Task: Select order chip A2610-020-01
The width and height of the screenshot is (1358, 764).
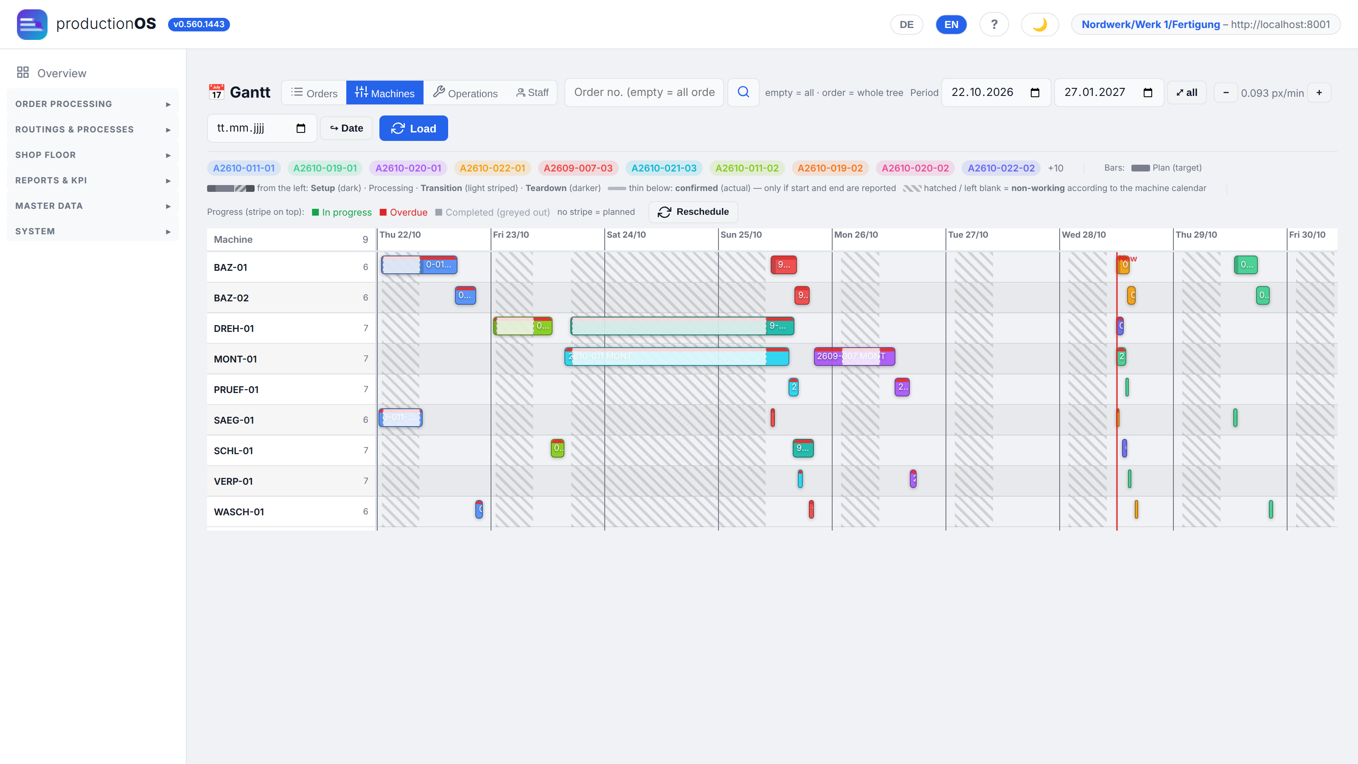Action: 408,168
